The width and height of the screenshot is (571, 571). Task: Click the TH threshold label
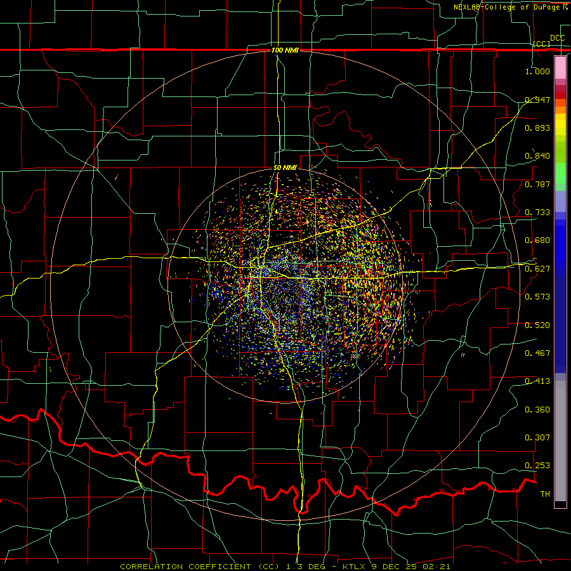545,494
